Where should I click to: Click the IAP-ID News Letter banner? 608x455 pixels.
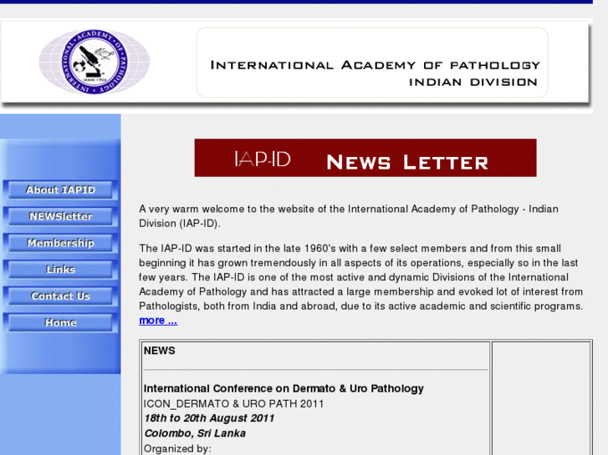(365, 158)
